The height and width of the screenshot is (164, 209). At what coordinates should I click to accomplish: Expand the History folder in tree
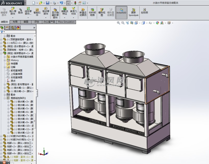click(x=5, y=60)
